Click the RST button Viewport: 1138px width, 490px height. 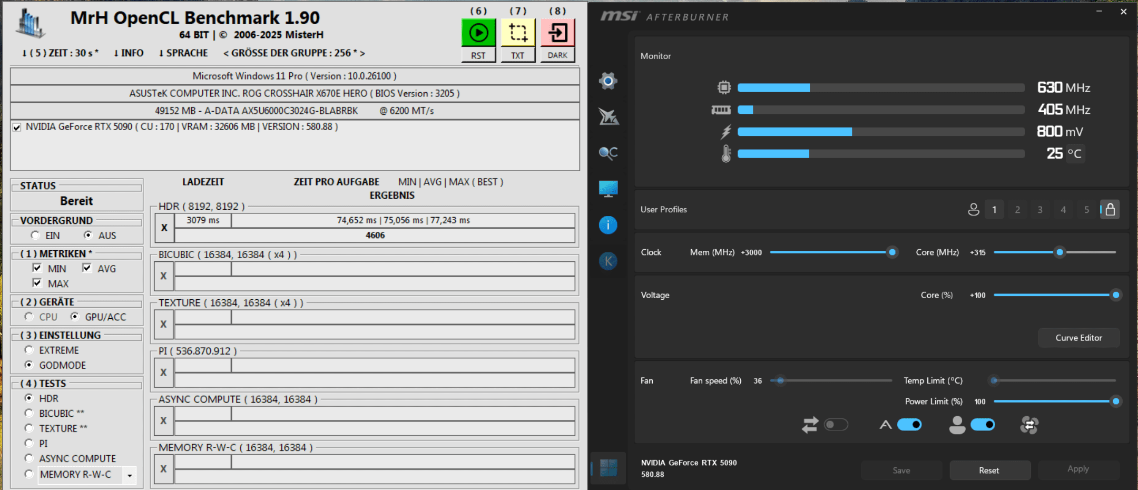[x=478, y=55]
